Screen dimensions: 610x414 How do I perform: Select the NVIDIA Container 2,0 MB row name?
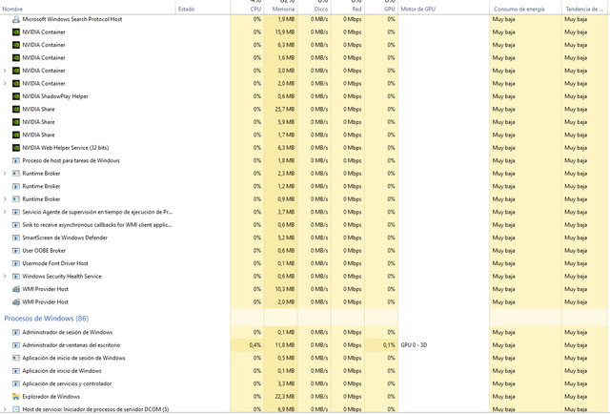(44, 83)
